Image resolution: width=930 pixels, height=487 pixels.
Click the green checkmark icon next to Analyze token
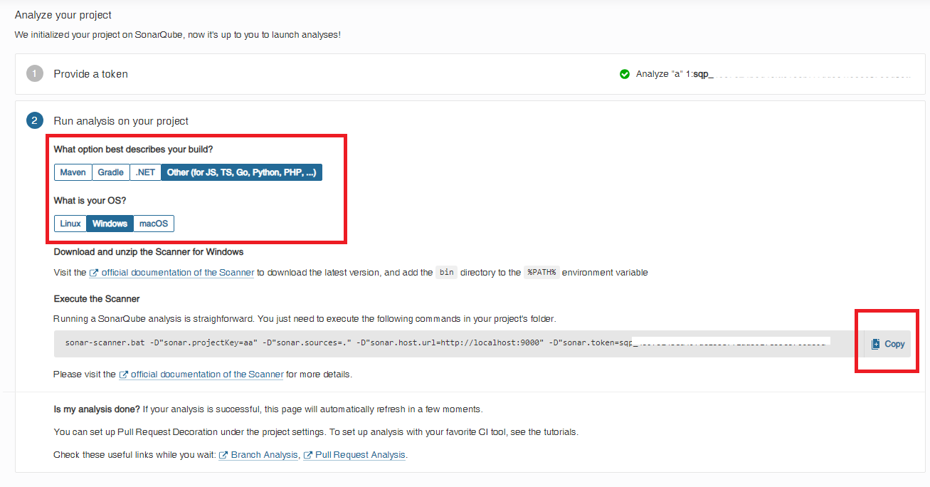(x=625, y=74)
